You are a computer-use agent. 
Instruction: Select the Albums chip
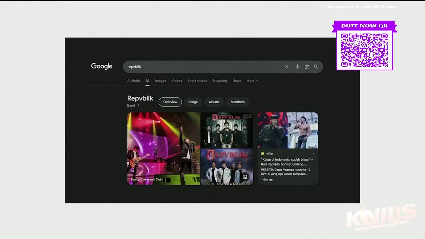coord(214,102)
